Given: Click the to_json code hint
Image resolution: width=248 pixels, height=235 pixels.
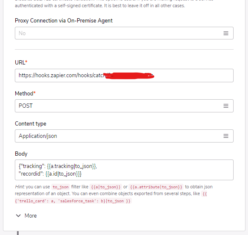Looking at the screenshot, I should 61,187.
